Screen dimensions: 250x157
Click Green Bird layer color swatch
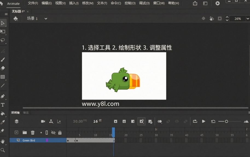click(47, 140)
